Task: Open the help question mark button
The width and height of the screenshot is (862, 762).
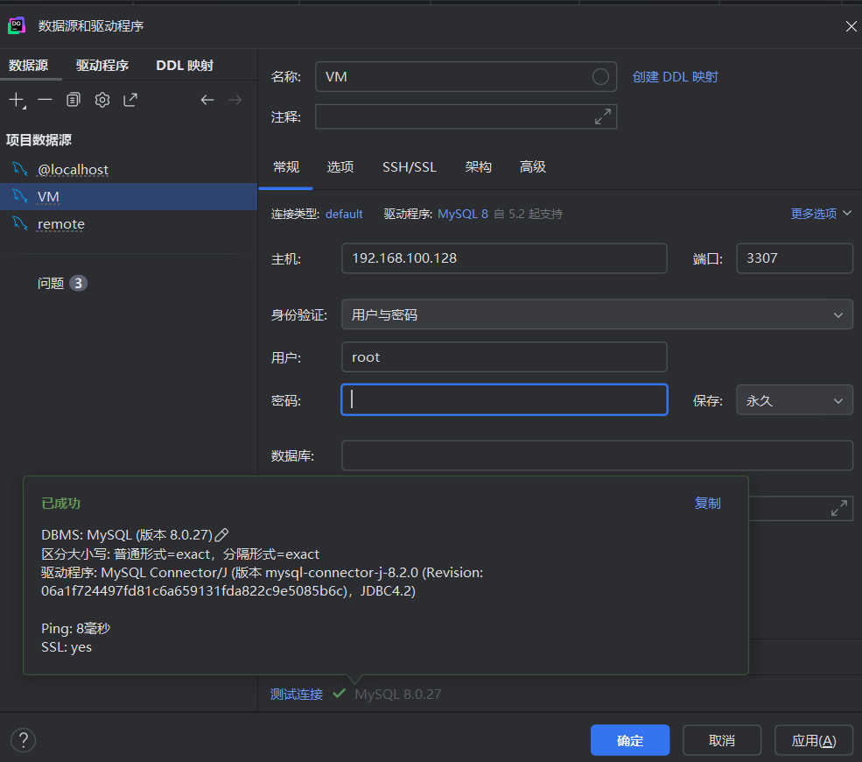Action: click(x=23, y=740)
